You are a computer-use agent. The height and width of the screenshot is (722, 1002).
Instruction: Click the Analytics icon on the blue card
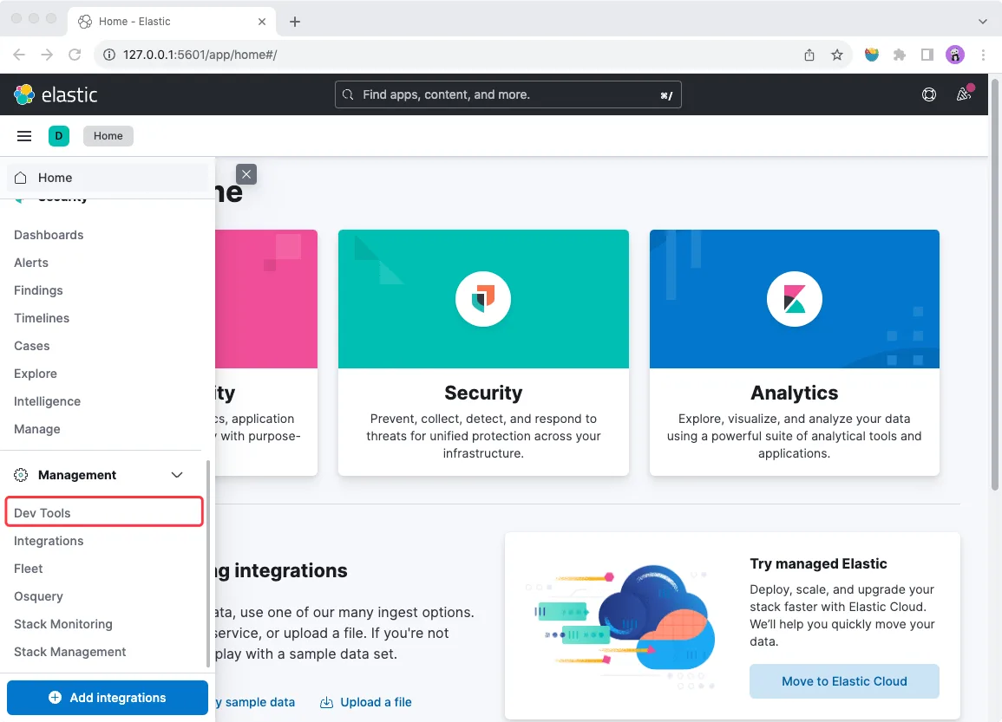pos(794,298)
